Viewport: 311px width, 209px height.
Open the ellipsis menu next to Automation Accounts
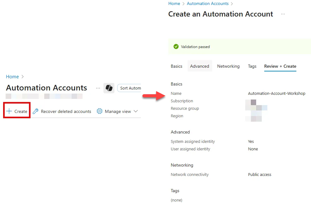(x=98, y=88)
